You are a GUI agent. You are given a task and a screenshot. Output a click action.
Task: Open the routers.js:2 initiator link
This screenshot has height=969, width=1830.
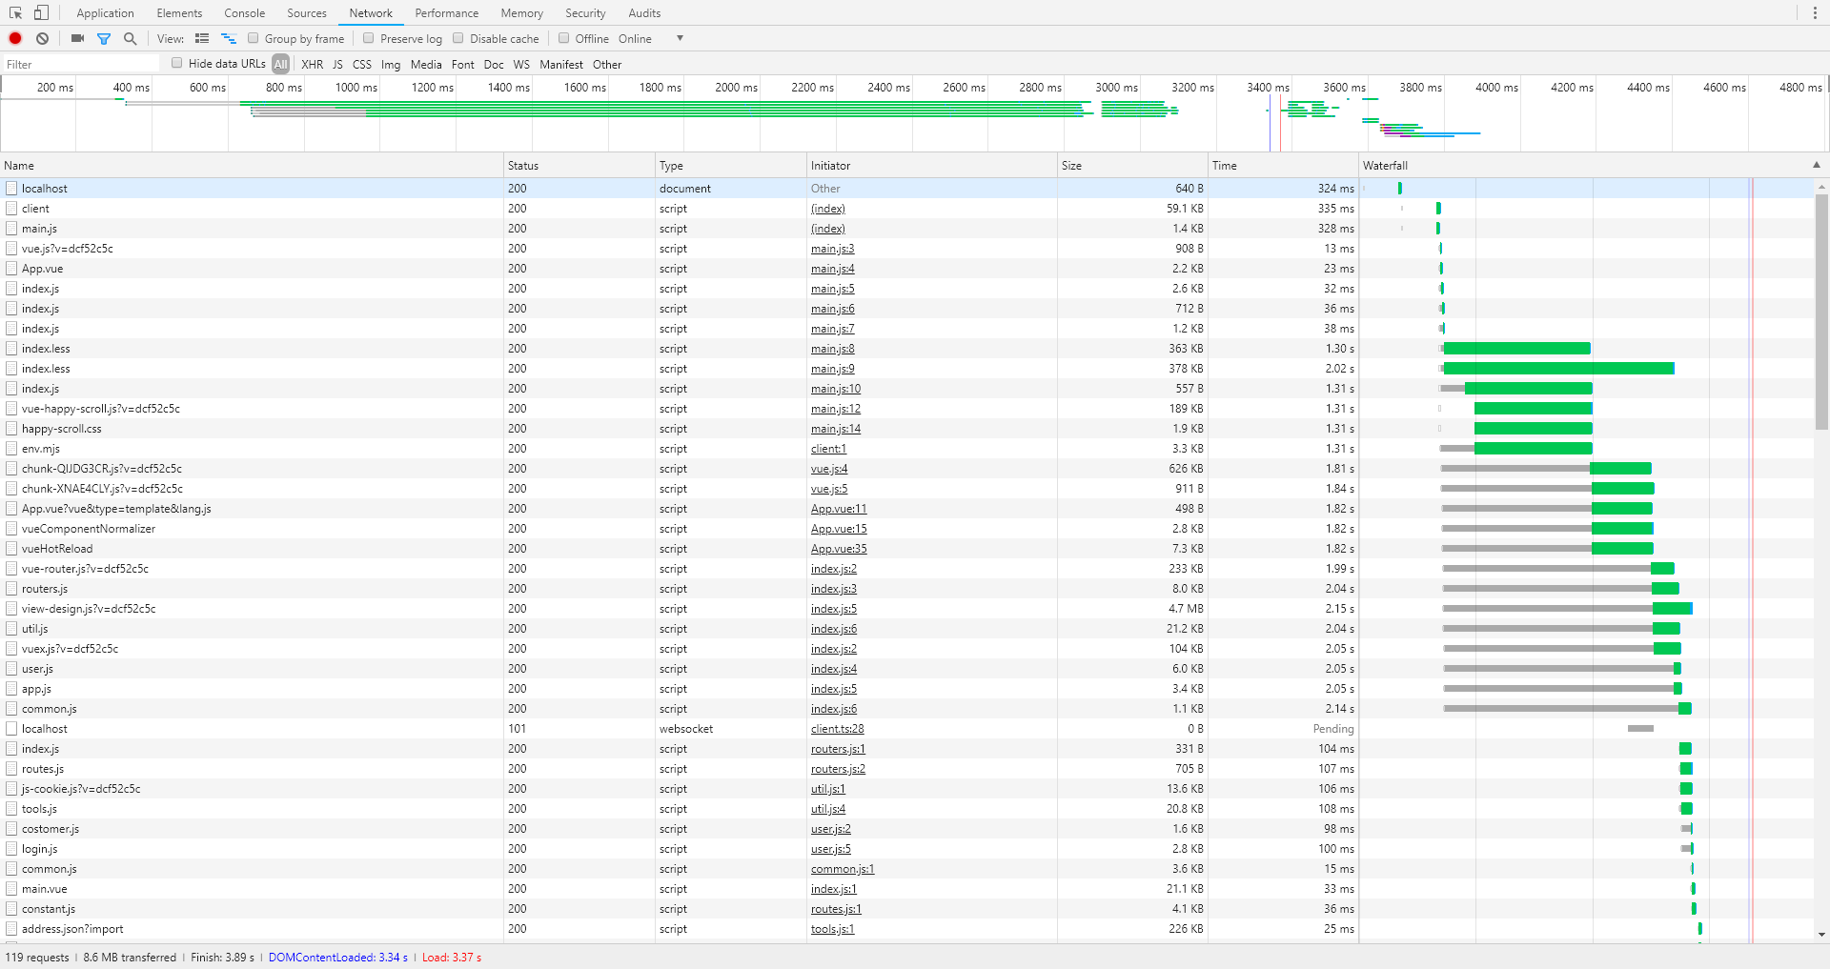(x=838, y=769)
